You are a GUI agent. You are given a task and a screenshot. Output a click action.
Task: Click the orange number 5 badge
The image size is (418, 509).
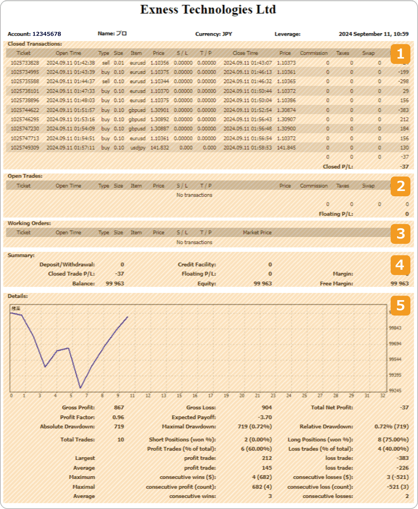pos(400,305)
